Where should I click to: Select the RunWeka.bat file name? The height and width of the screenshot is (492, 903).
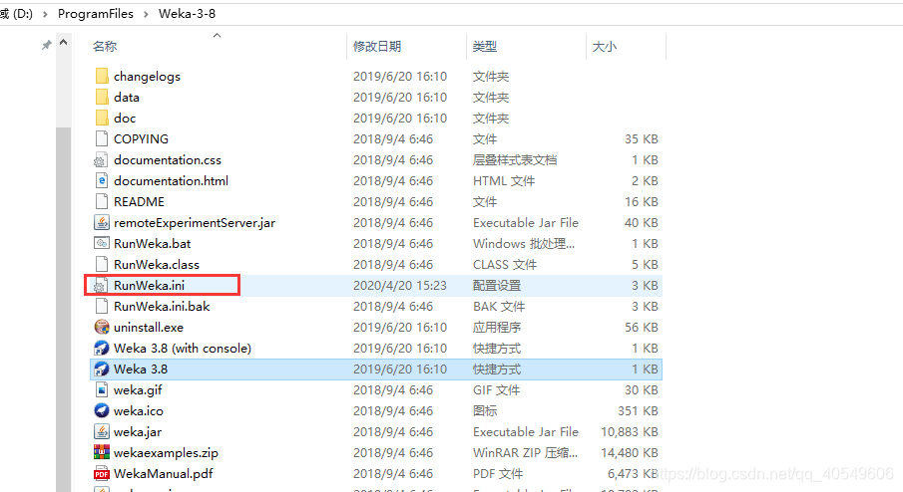click(152, 244)
